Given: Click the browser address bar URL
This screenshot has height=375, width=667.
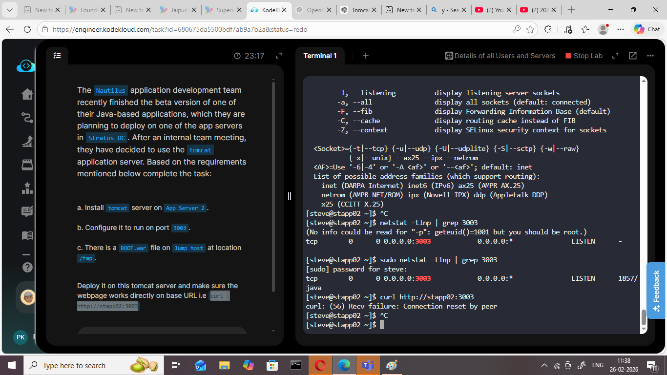Looking at the screenshot, I should (180, 29).
